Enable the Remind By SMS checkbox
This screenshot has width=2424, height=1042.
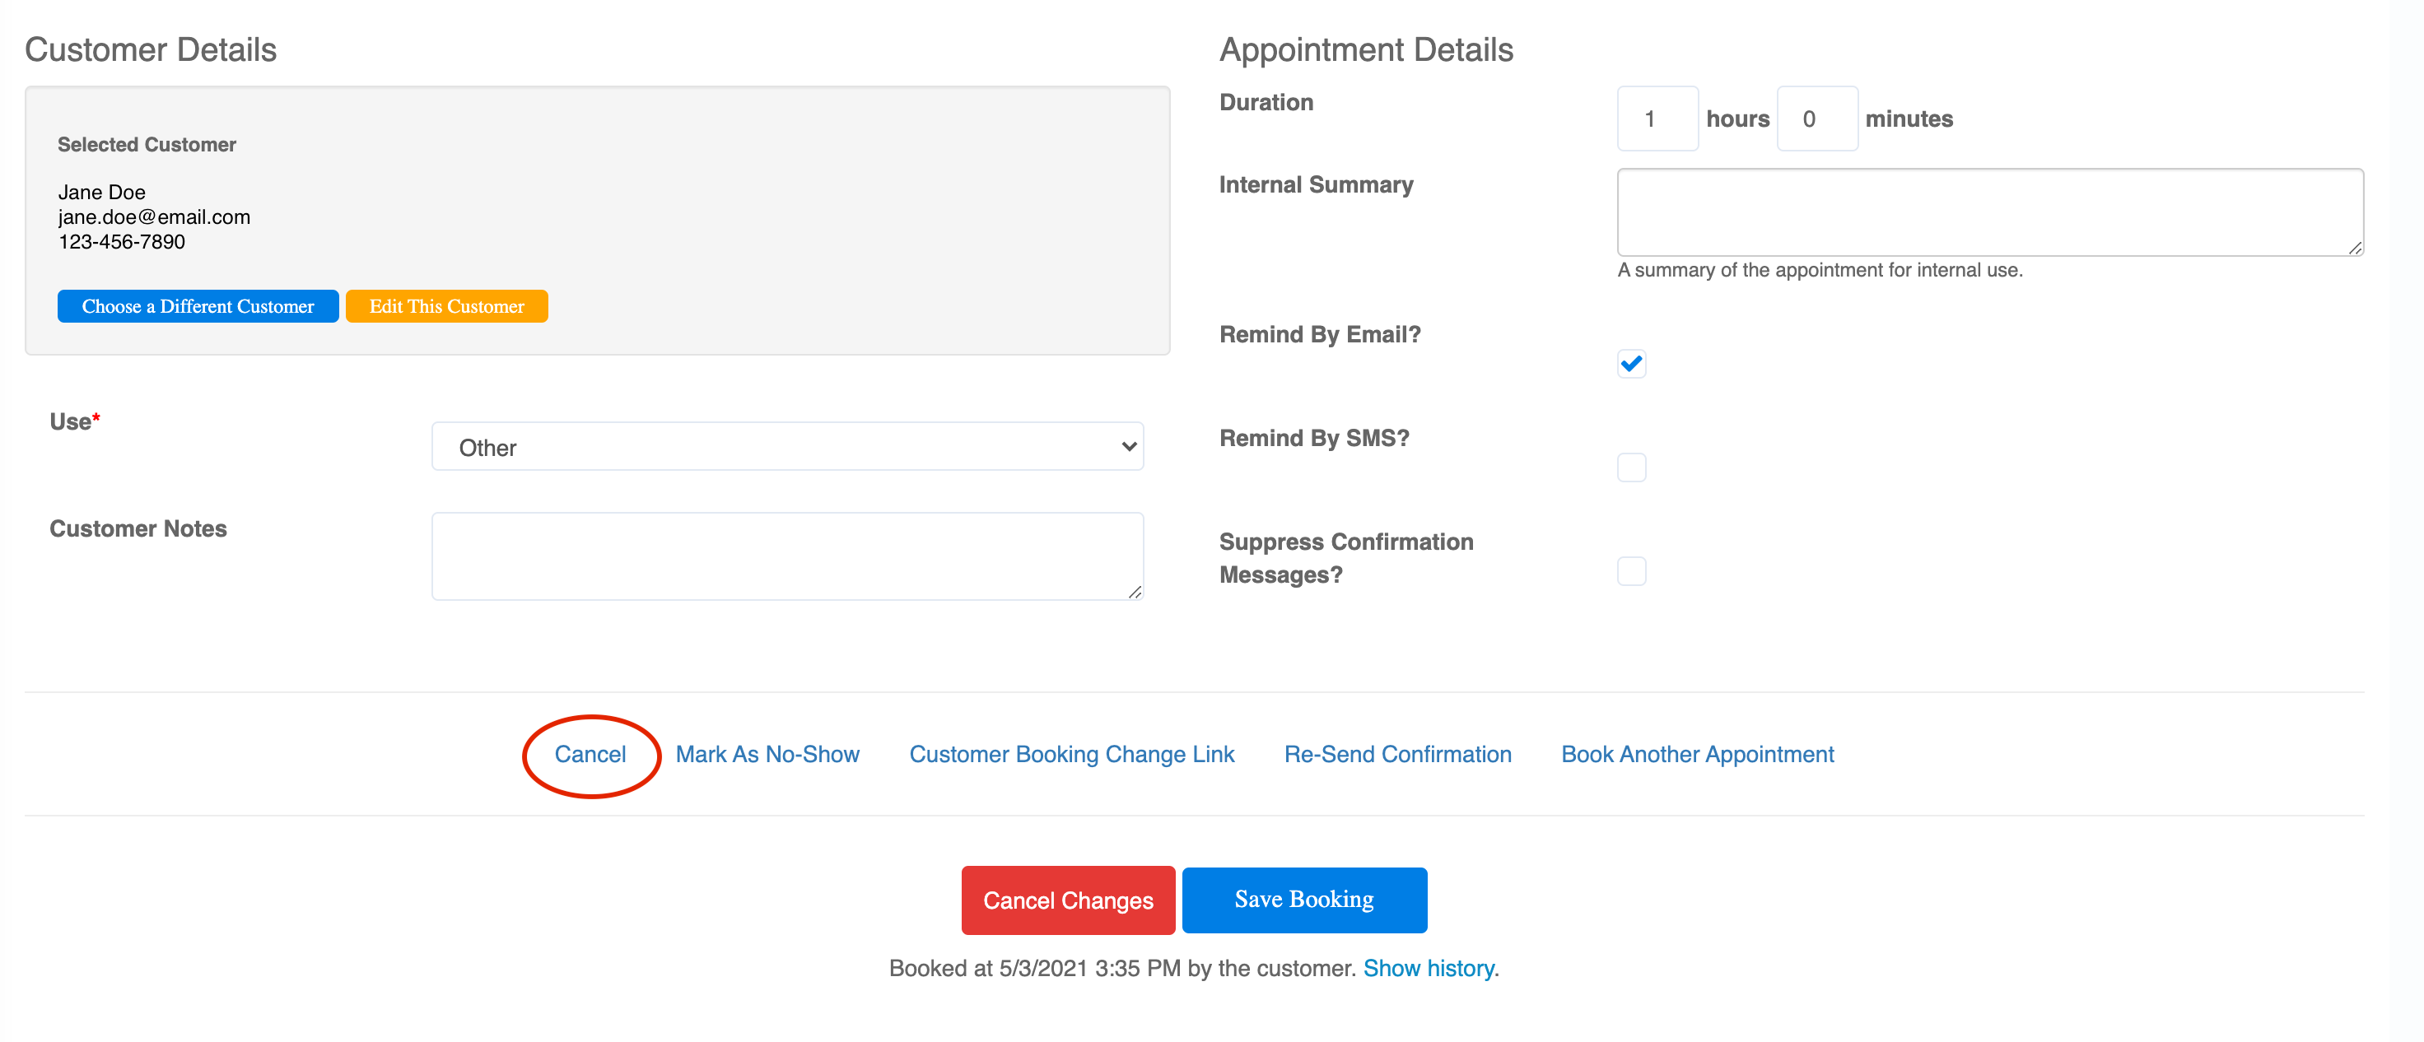tap(1631, 468)
